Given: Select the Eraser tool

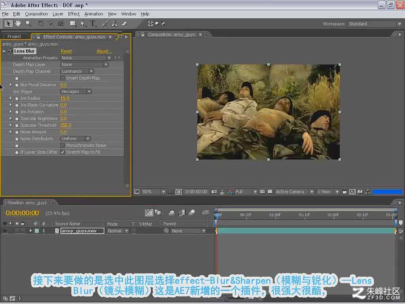Looking at the screenshot, I should [124, 23].
